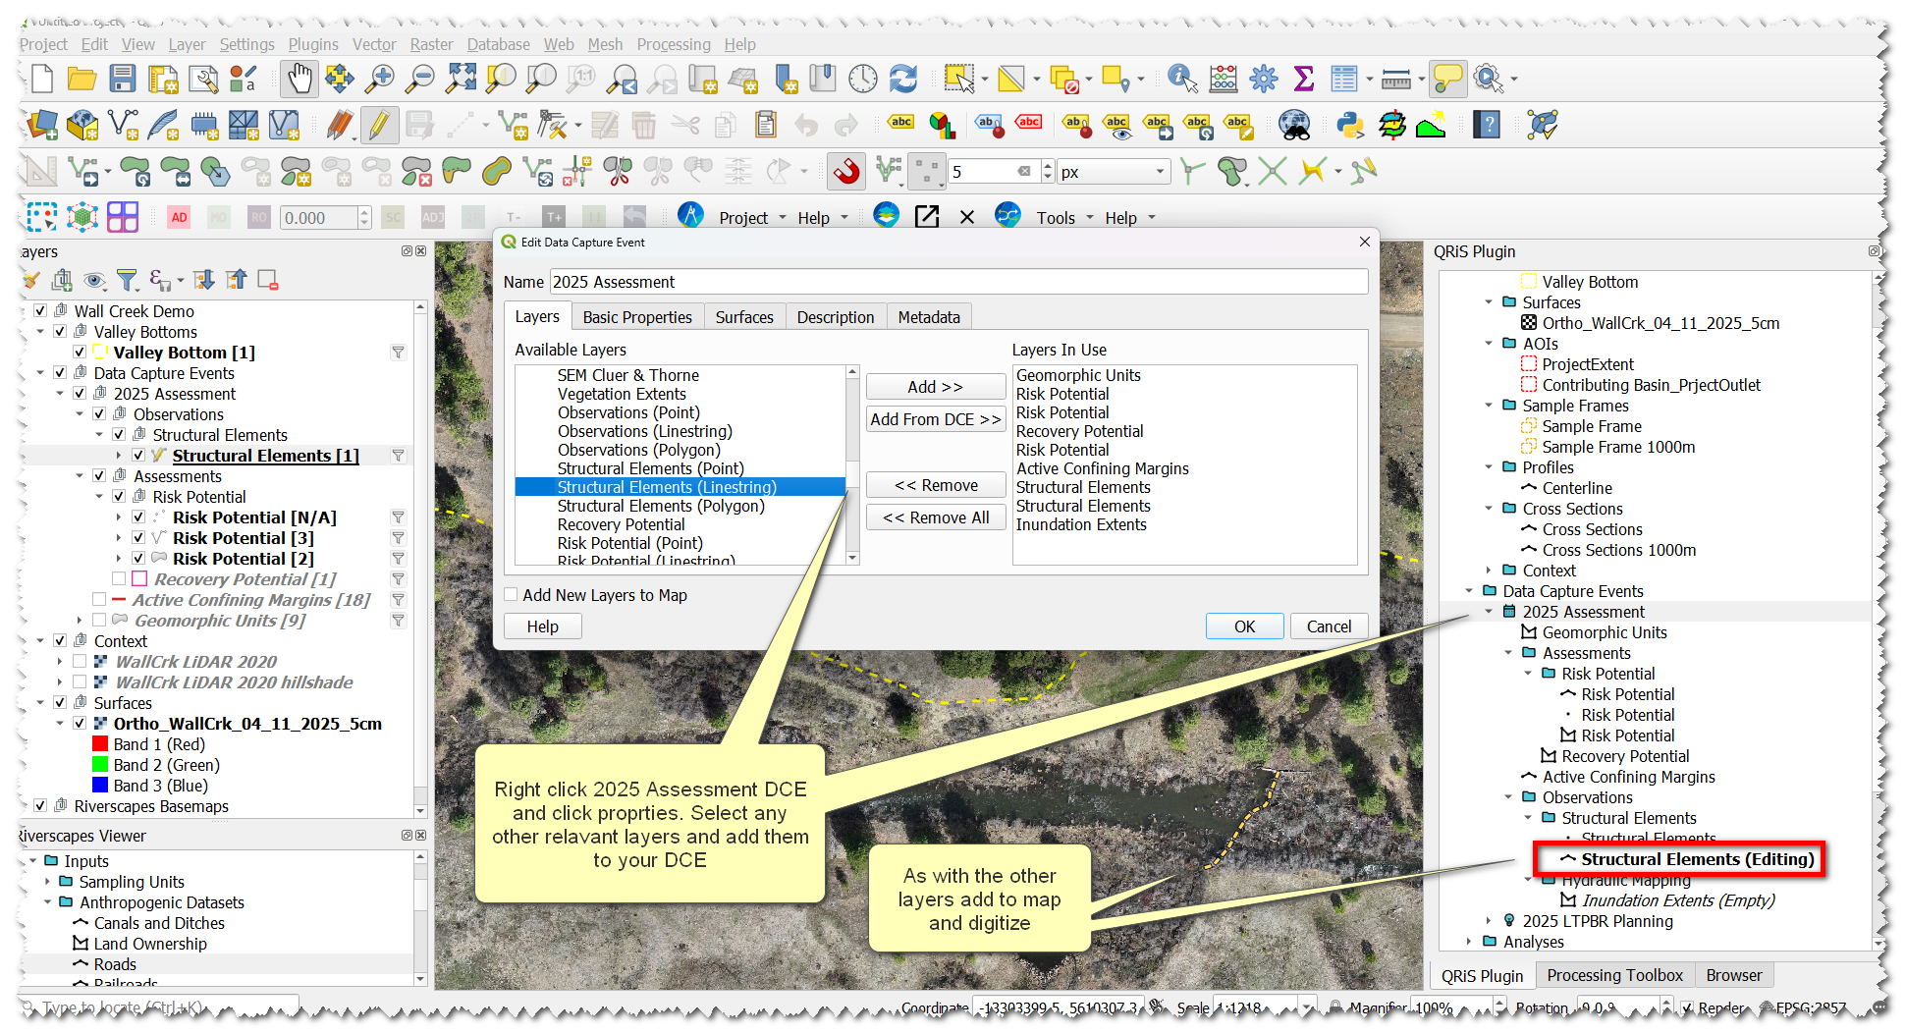
Task: Collapse the Surfaces folder in QRiS Plugin
Action: 1489,302
